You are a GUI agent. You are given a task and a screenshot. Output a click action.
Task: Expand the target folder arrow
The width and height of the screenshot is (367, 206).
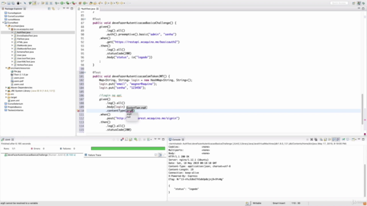6,97
